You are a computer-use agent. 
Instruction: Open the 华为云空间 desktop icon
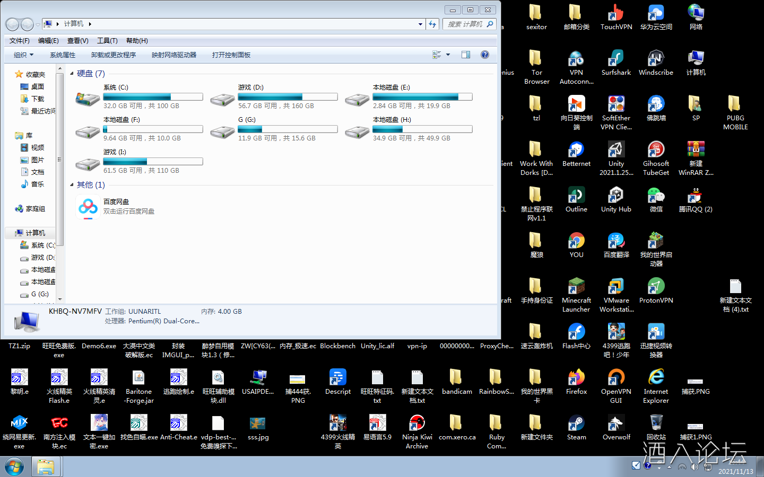pos(656,16)
